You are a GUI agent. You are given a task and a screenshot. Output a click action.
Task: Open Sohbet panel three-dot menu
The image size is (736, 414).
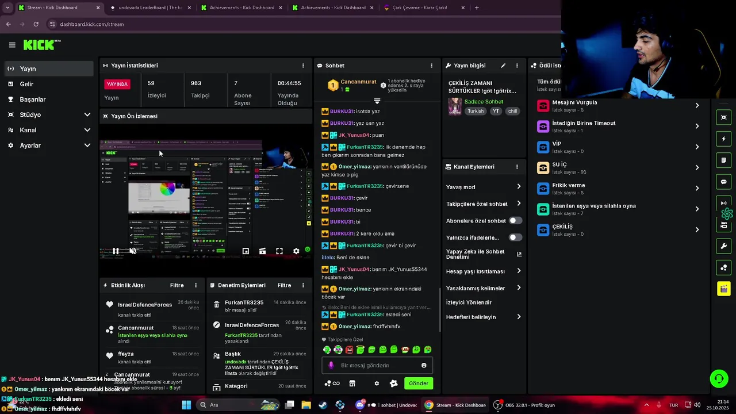431,66
